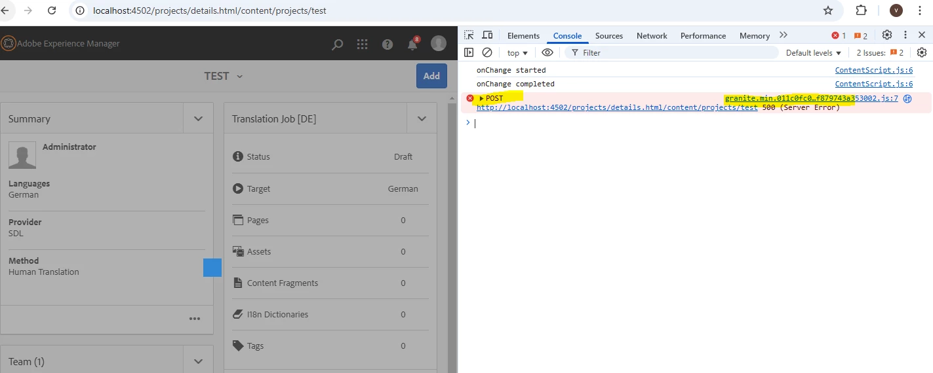Click the Content Fragments document icon
This screenshot has height=373, width=933.
point(238,283)
